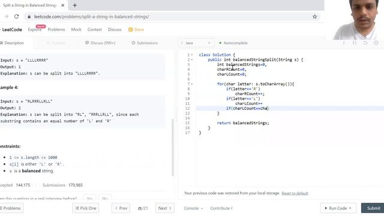Collapse the fold arrow on line 2
This screenshot has height=216, width=384.
[192, 60]
